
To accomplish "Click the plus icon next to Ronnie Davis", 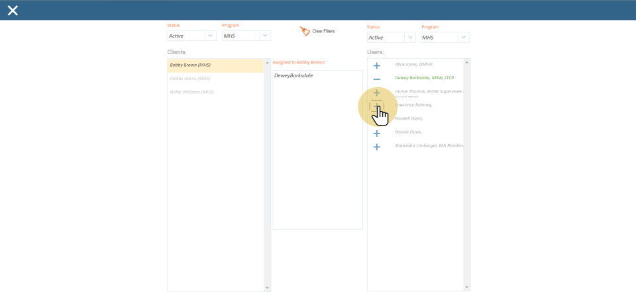I will [x=377, y=133].
